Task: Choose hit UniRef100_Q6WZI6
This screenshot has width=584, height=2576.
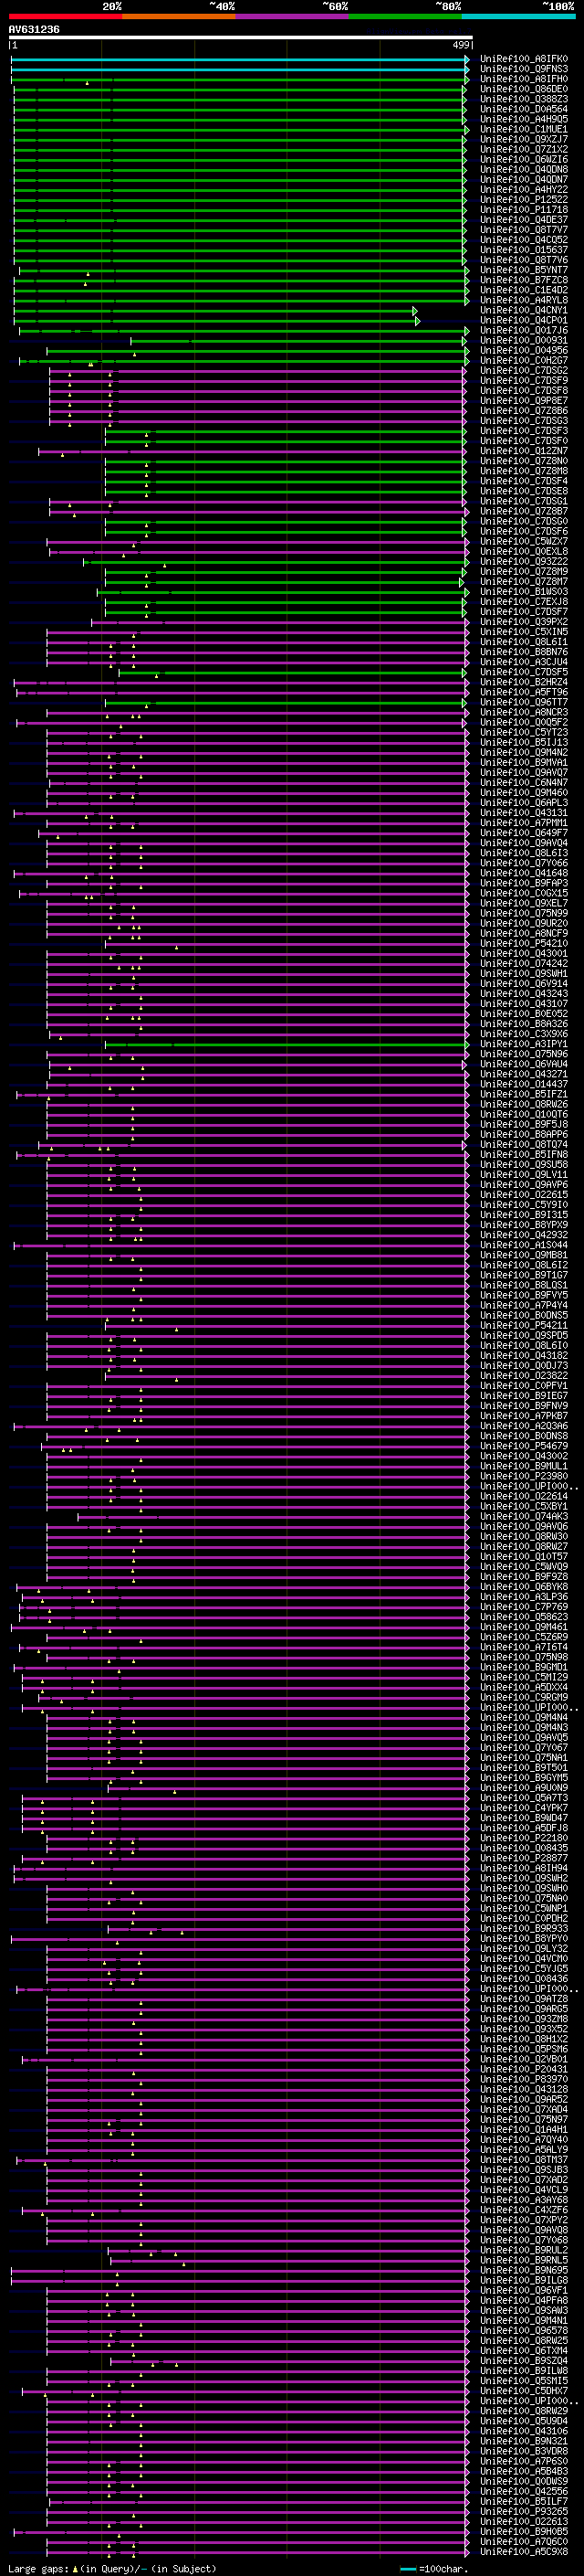Action: click(x=523, y=159)
